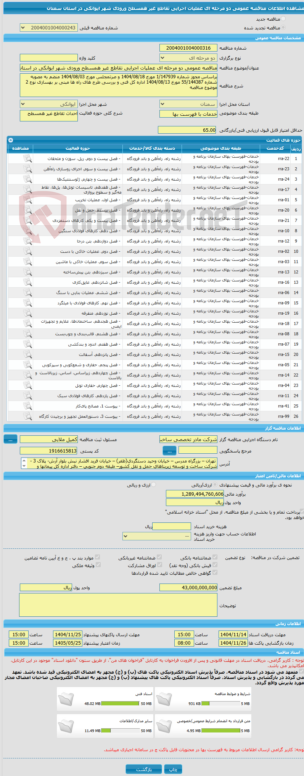
Task: Click the کلید واژه input field
Action: pyautogui.click(x=49, y=58)
